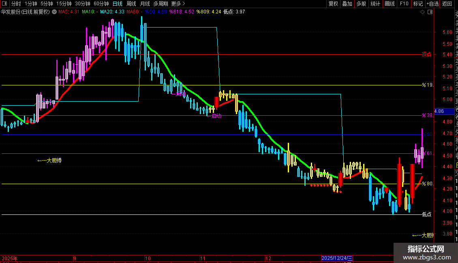Viewport: 458px width, 263px height.
Task: Click the 多股 multi-stock button
Action: 361,4
